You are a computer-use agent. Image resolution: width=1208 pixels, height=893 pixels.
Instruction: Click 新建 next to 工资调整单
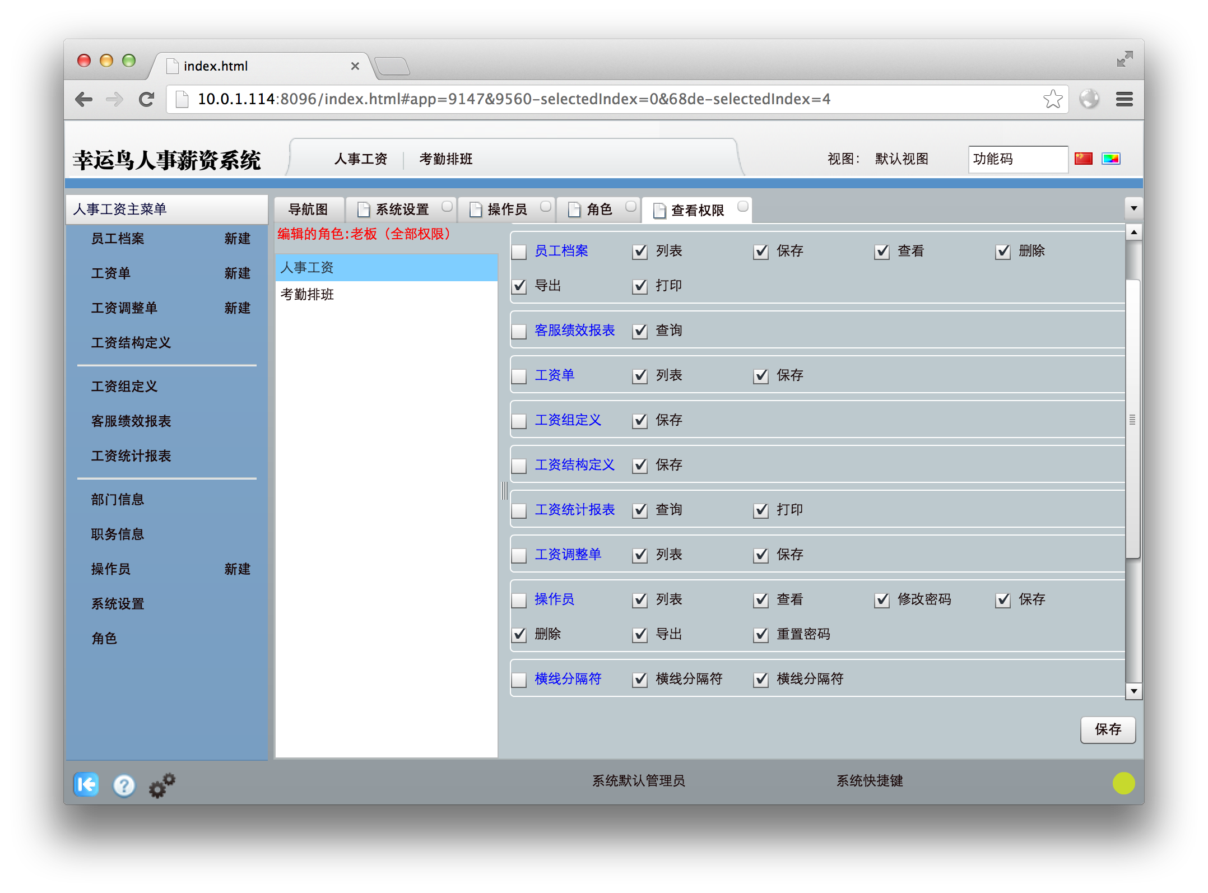pos(237,308)
